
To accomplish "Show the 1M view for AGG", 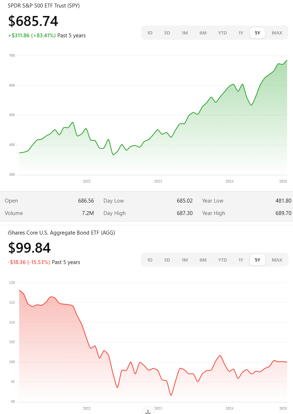I will tap(185, 260).
